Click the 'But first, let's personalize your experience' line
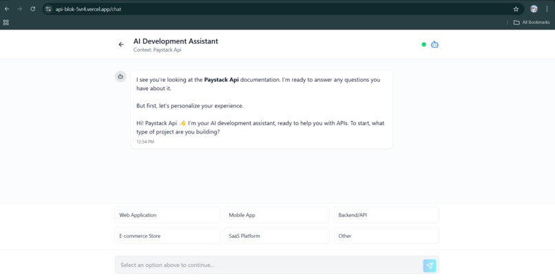This screenshot has width=555, height=280. point(190,106)
